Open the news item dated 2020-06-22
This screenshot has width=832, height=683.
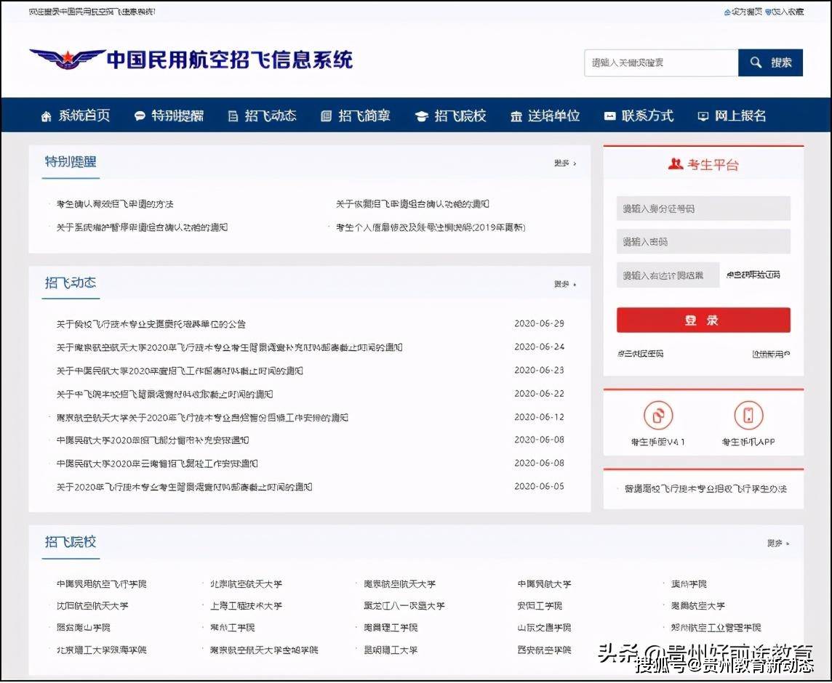coord(164,394)
